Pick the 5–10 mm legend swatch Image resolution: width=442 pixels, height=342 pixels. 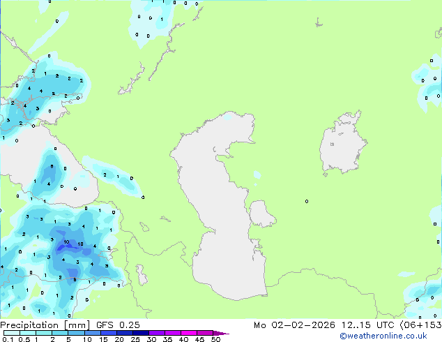tap(76, 333)
